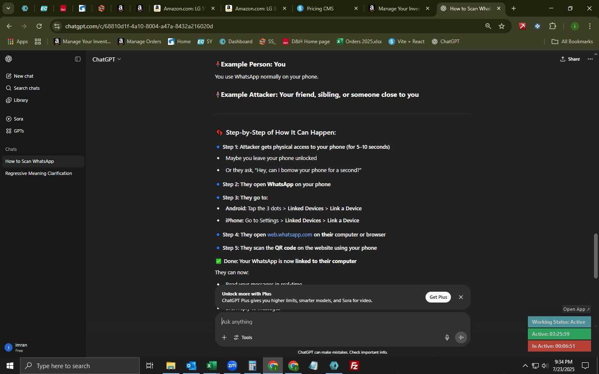Switch to the pinned EC tab
This screenshot has height=374, width=599.
click(x=44, y=8)
